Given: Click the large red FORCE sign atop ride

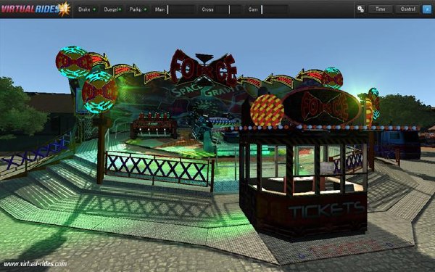Looking at the screenshot, I should [204, 67].
